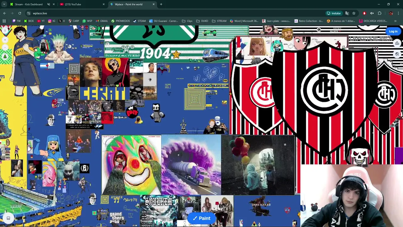The height and width of the screenshot is (227, 403).
Task: Switch to the Stream - Kick Dashboard tab
Action: (x=29, y=4)
